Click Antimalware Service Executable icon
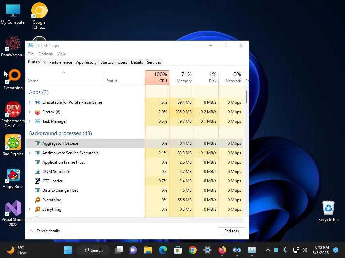Image resolution: width=345 pixels, height=258 pixels. pyautogui.click(x=38, y=153)
